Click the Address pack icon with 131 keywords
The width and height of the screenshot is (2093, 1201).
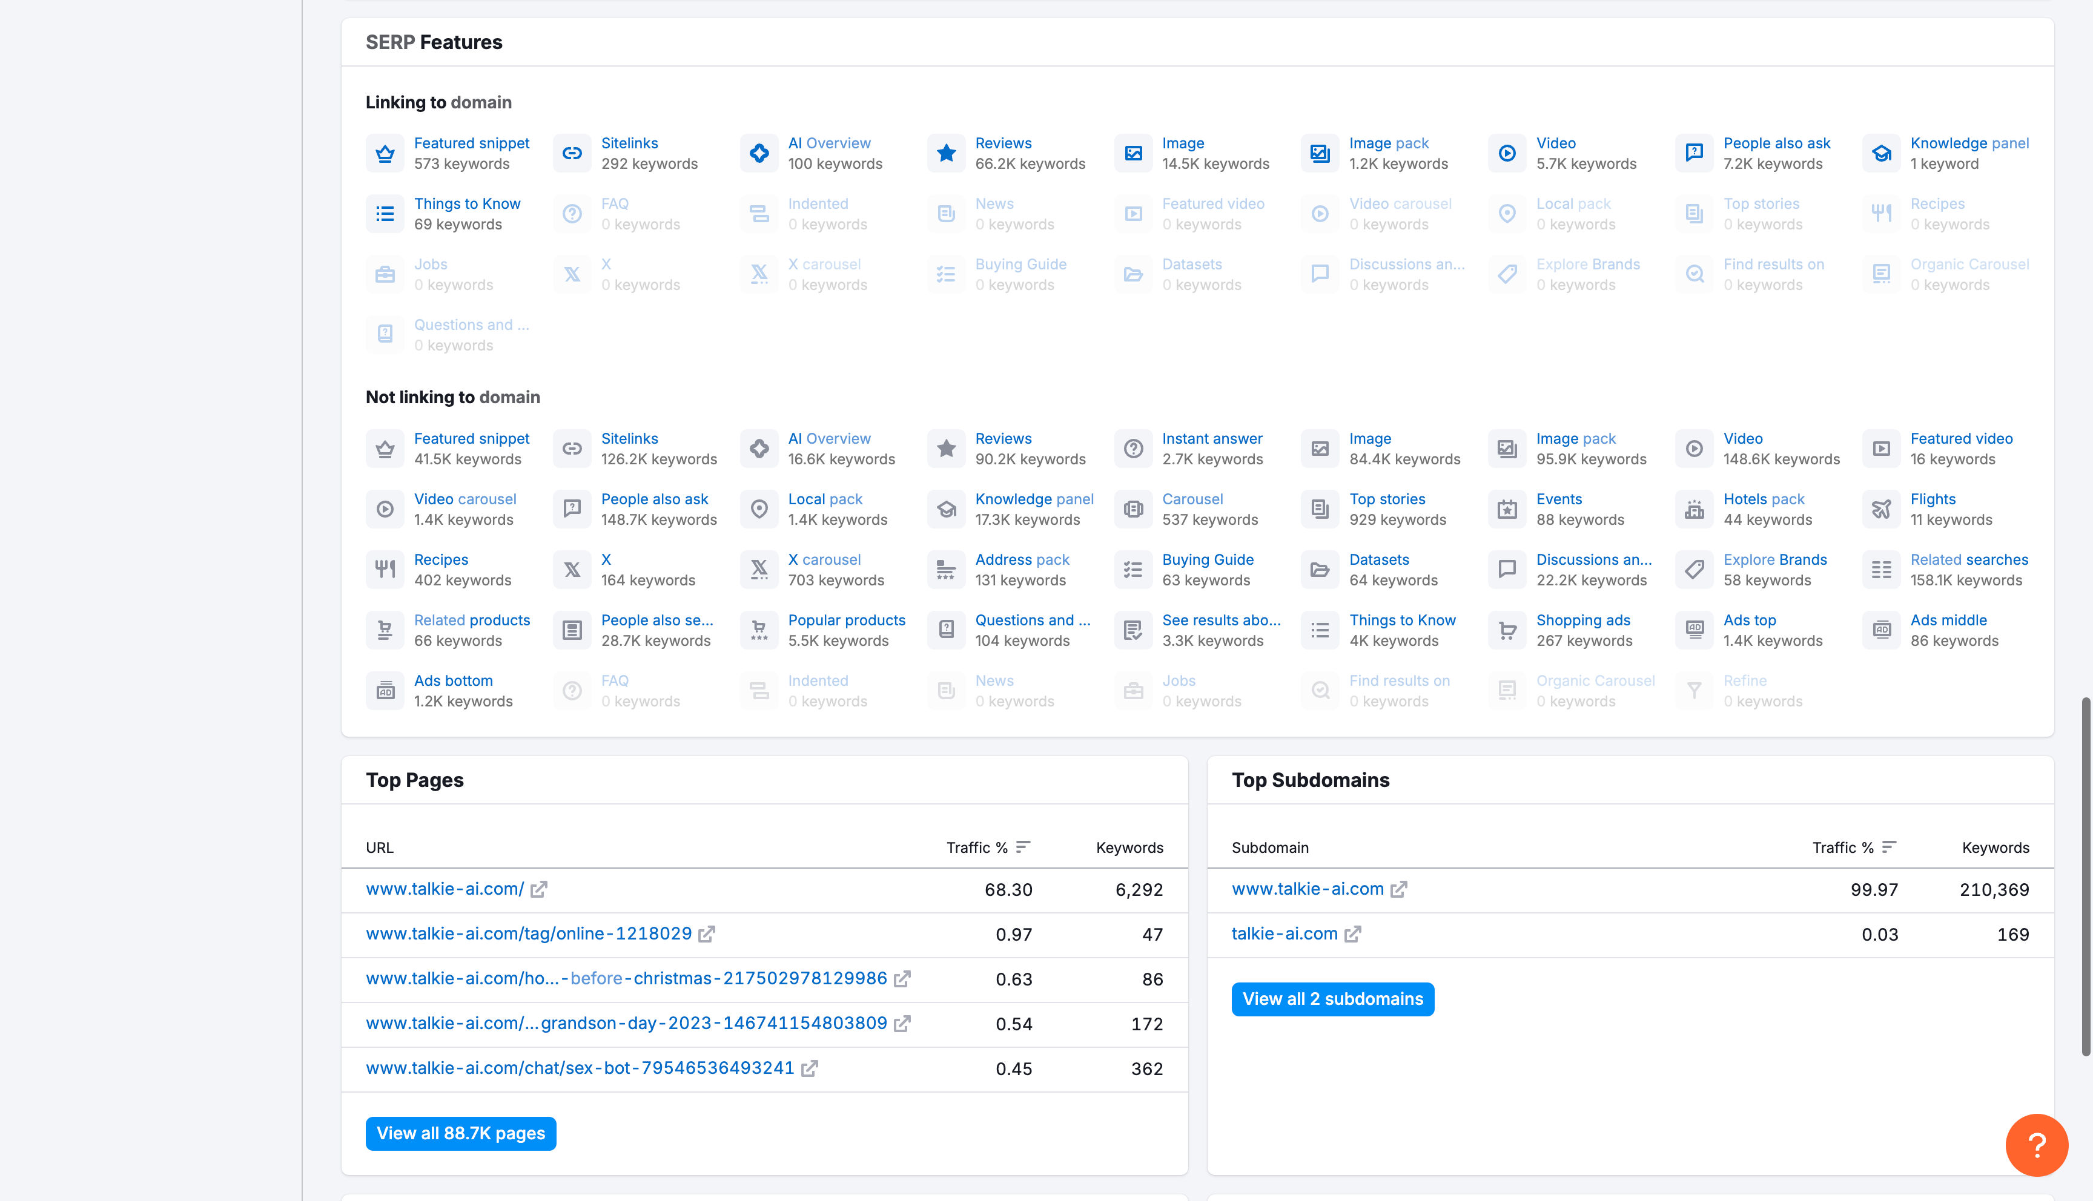946,569
